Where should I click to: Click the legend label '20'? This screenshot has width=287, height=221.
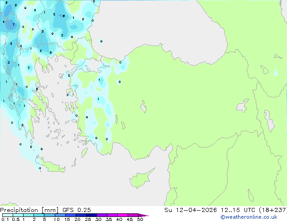77,219
